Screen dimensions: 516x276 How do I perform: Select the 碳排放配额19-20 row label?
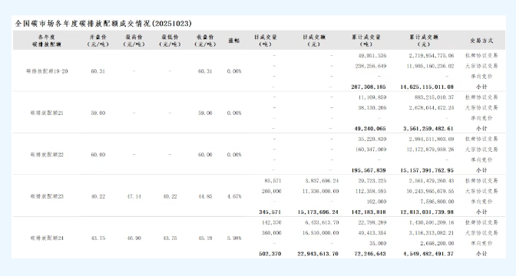coord(47,71)
